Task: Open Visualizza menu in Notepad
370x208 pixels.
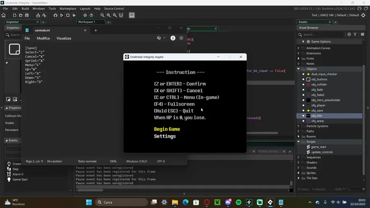Action: 64,38
